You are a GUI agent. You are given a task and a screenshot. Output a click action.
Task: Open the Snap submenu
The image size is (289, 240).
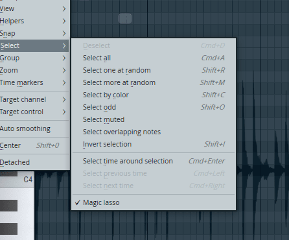click(x=34, y=34)
